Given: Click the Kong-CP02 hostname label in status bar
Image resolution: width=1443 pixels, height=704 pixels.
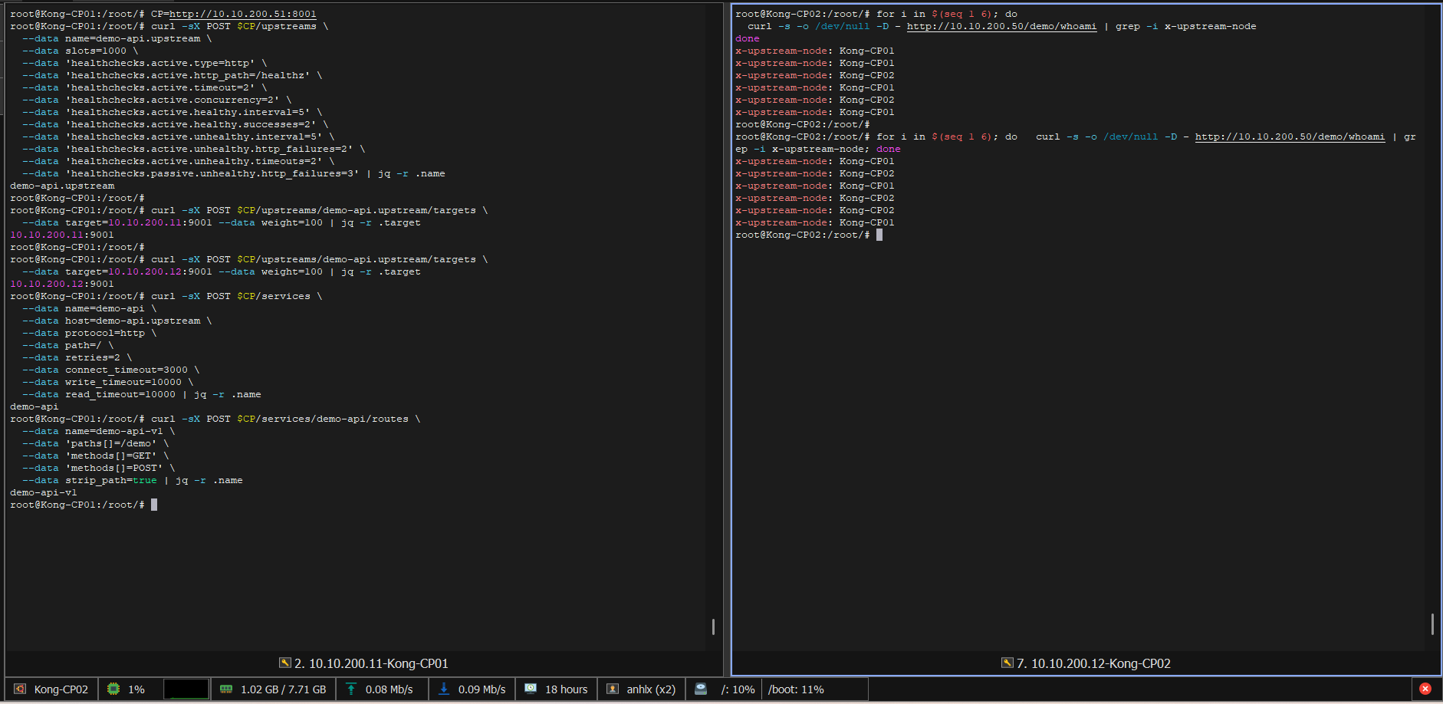Looking at the screenshot, I should (61, 689).
